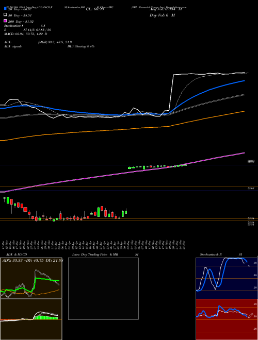Screen dimensions: 258x340
Task: Click the 'Intra Day Trading Price & MR' title
Action: coord(95,254)
